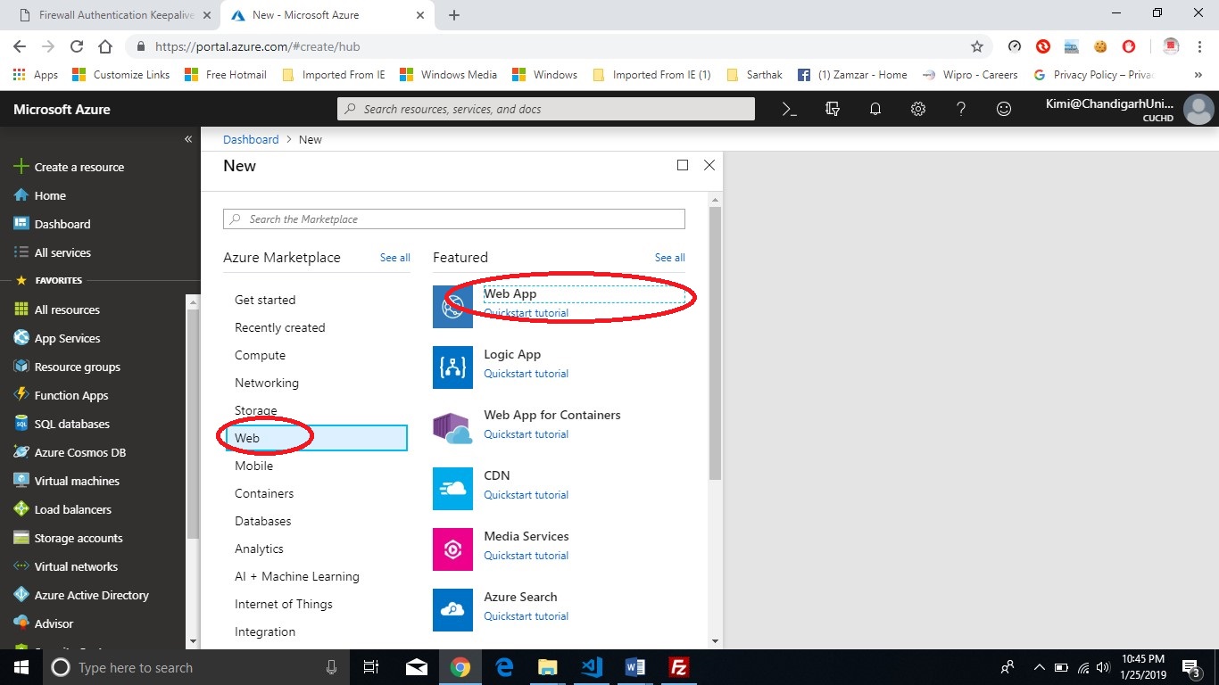
Task: Collapse the left sidebar with the chevron
Action: [188, 139]
